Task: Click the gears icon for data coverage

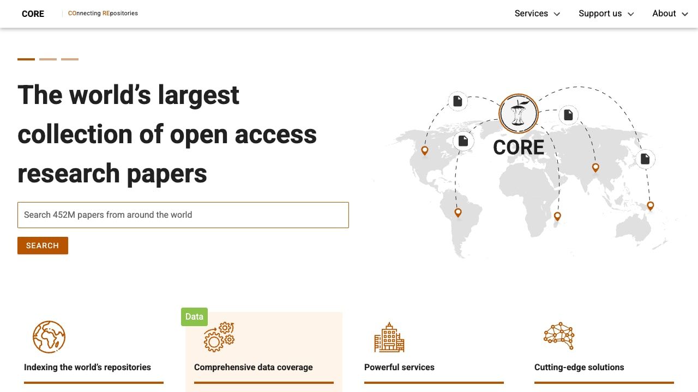Action: click(219, 337)
